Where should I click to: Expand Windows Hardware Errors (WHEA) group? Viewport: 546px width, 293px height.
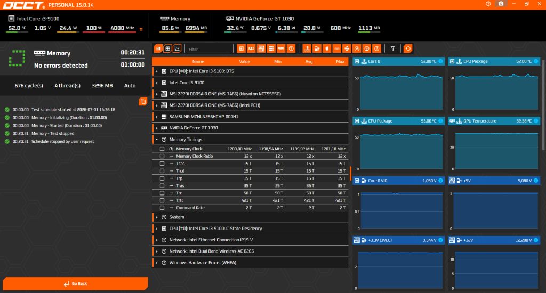pyautogui.click(x=157, y=263)
